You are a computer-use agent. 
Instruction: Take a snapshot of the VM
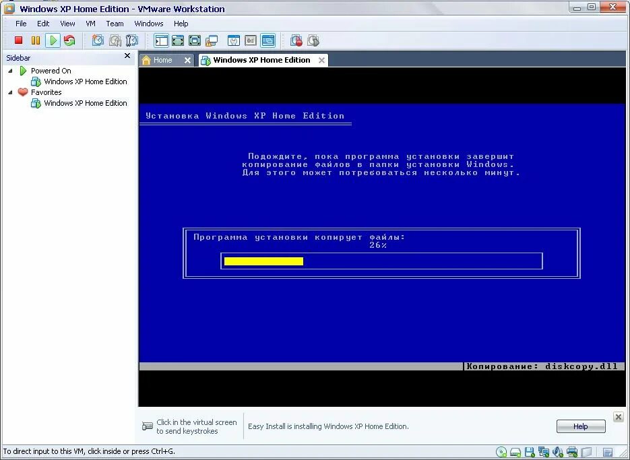pos(98,40)
